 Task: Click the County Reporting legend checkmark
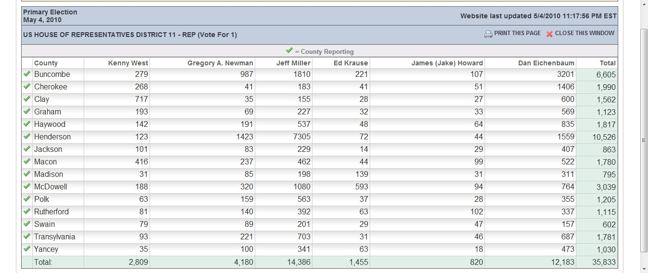pyautogui.click(x=289, y=50)
